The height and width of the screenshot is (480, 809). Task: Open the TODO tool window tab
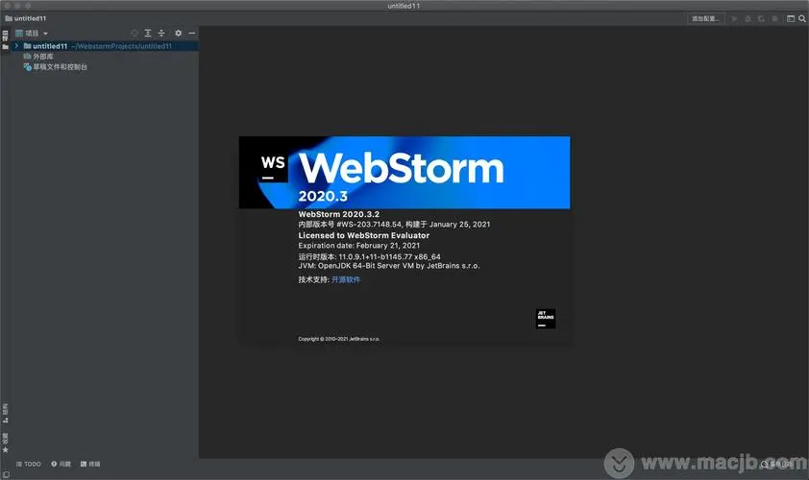click(x=29, y=464)
